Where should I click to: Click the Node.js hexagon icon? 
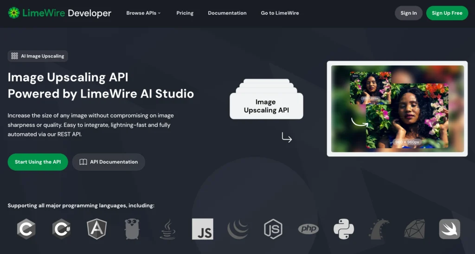[273, 229]
